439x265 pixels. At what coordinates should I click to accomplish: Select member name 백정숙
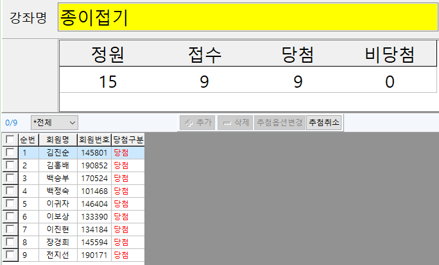tap(58, 191)
